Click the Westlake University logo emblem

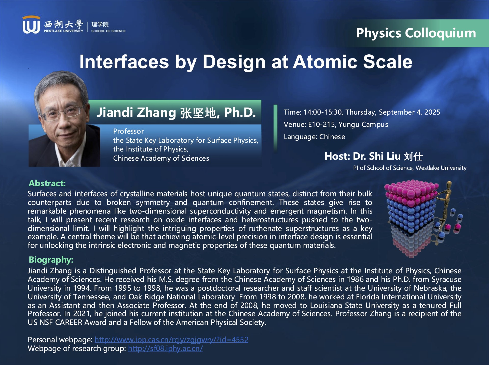coord(31,25)
